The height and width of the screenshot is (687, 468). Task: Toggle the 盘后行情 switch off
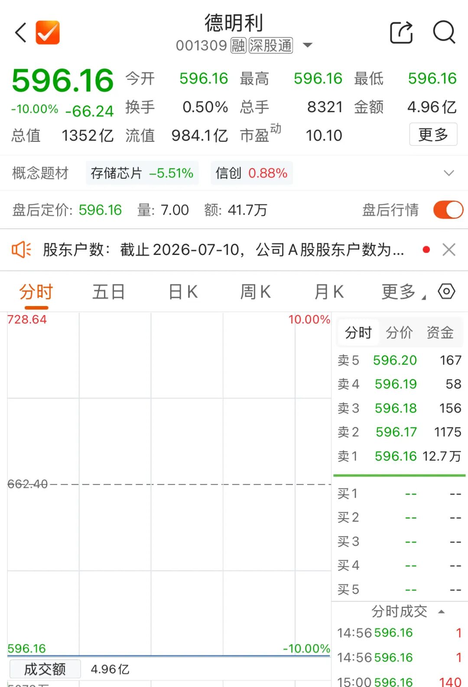[448, 210]
